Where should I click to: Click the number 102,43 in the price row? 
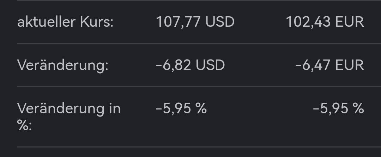308,22
